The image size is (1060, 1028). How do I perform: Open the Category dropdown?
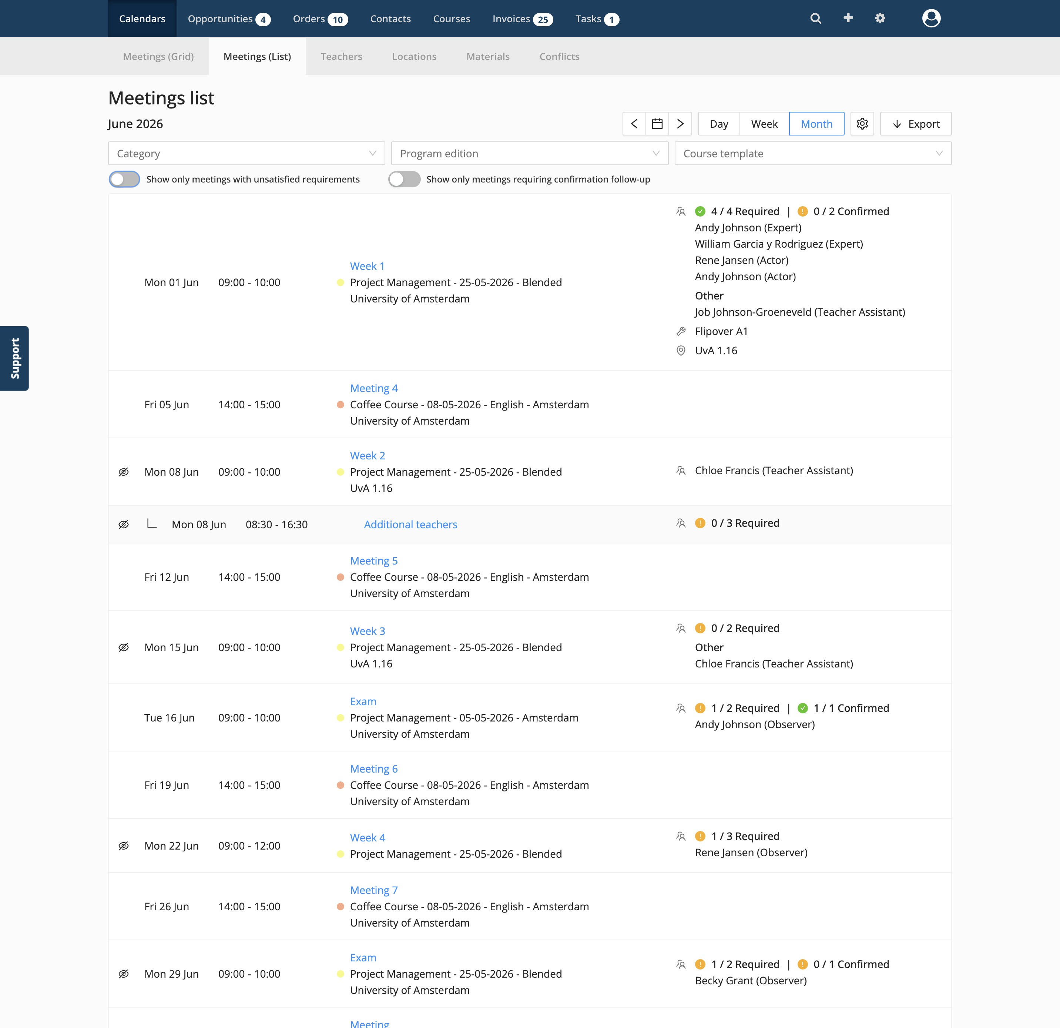pyautogui.click(x=246, y=154)
